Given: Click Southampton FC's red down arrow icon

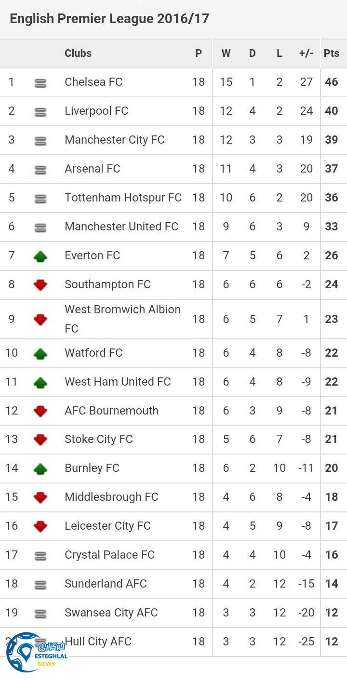Looking at the screenshot, I should click(x=40, y=285).
